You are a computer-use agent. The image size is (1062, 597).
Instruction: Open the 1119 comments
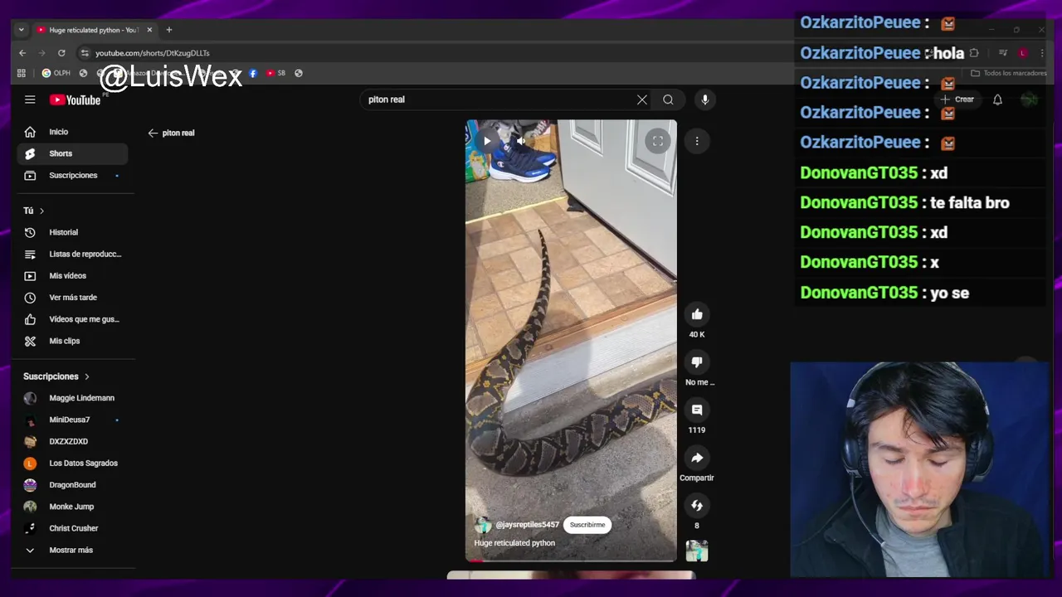tap(697, 410)
